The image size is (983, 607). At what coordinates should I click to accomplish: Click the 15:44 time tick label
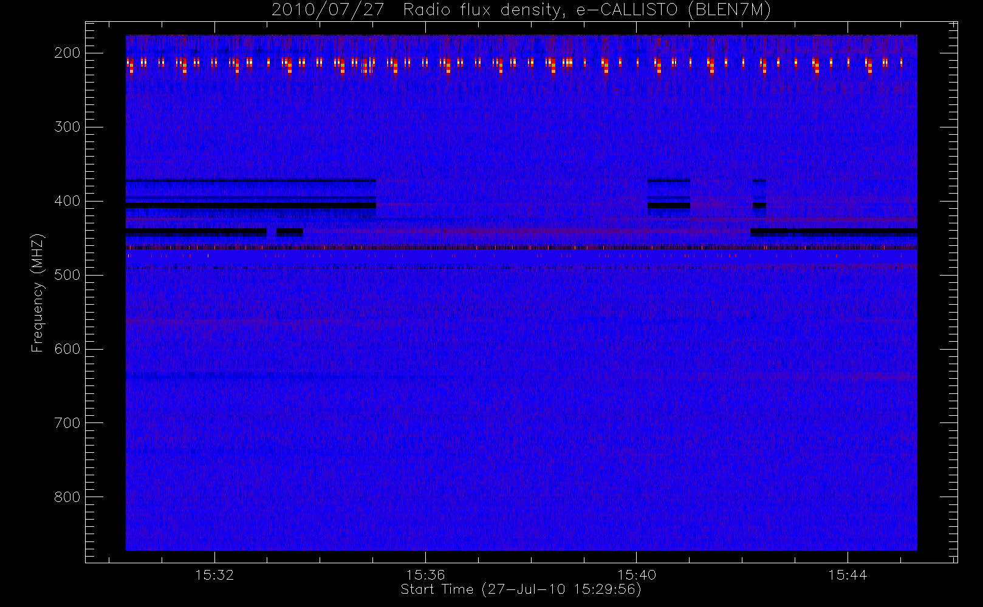(847, 575)
